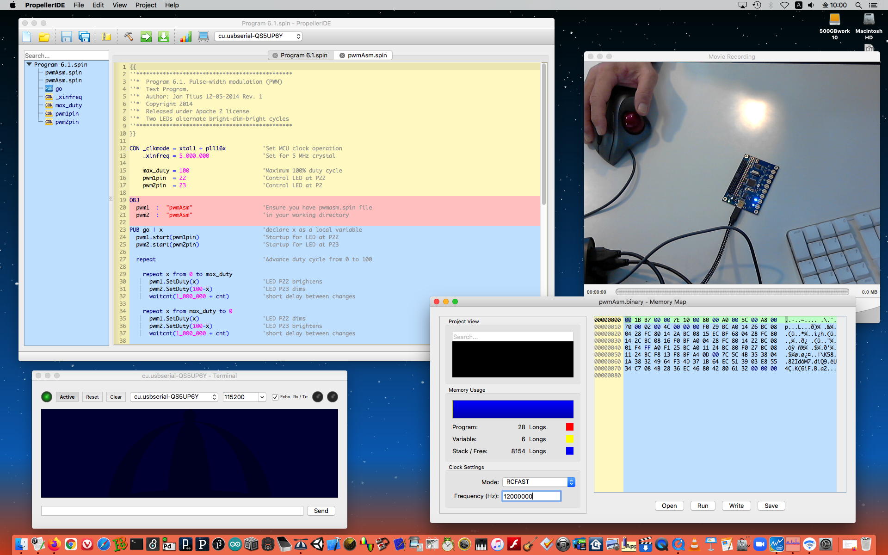Click the green arrow Run icon

coord(146,37)
